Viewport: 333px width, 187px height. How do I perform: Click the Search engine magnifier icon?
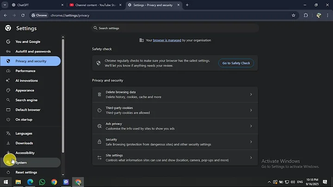click(8, 100)
